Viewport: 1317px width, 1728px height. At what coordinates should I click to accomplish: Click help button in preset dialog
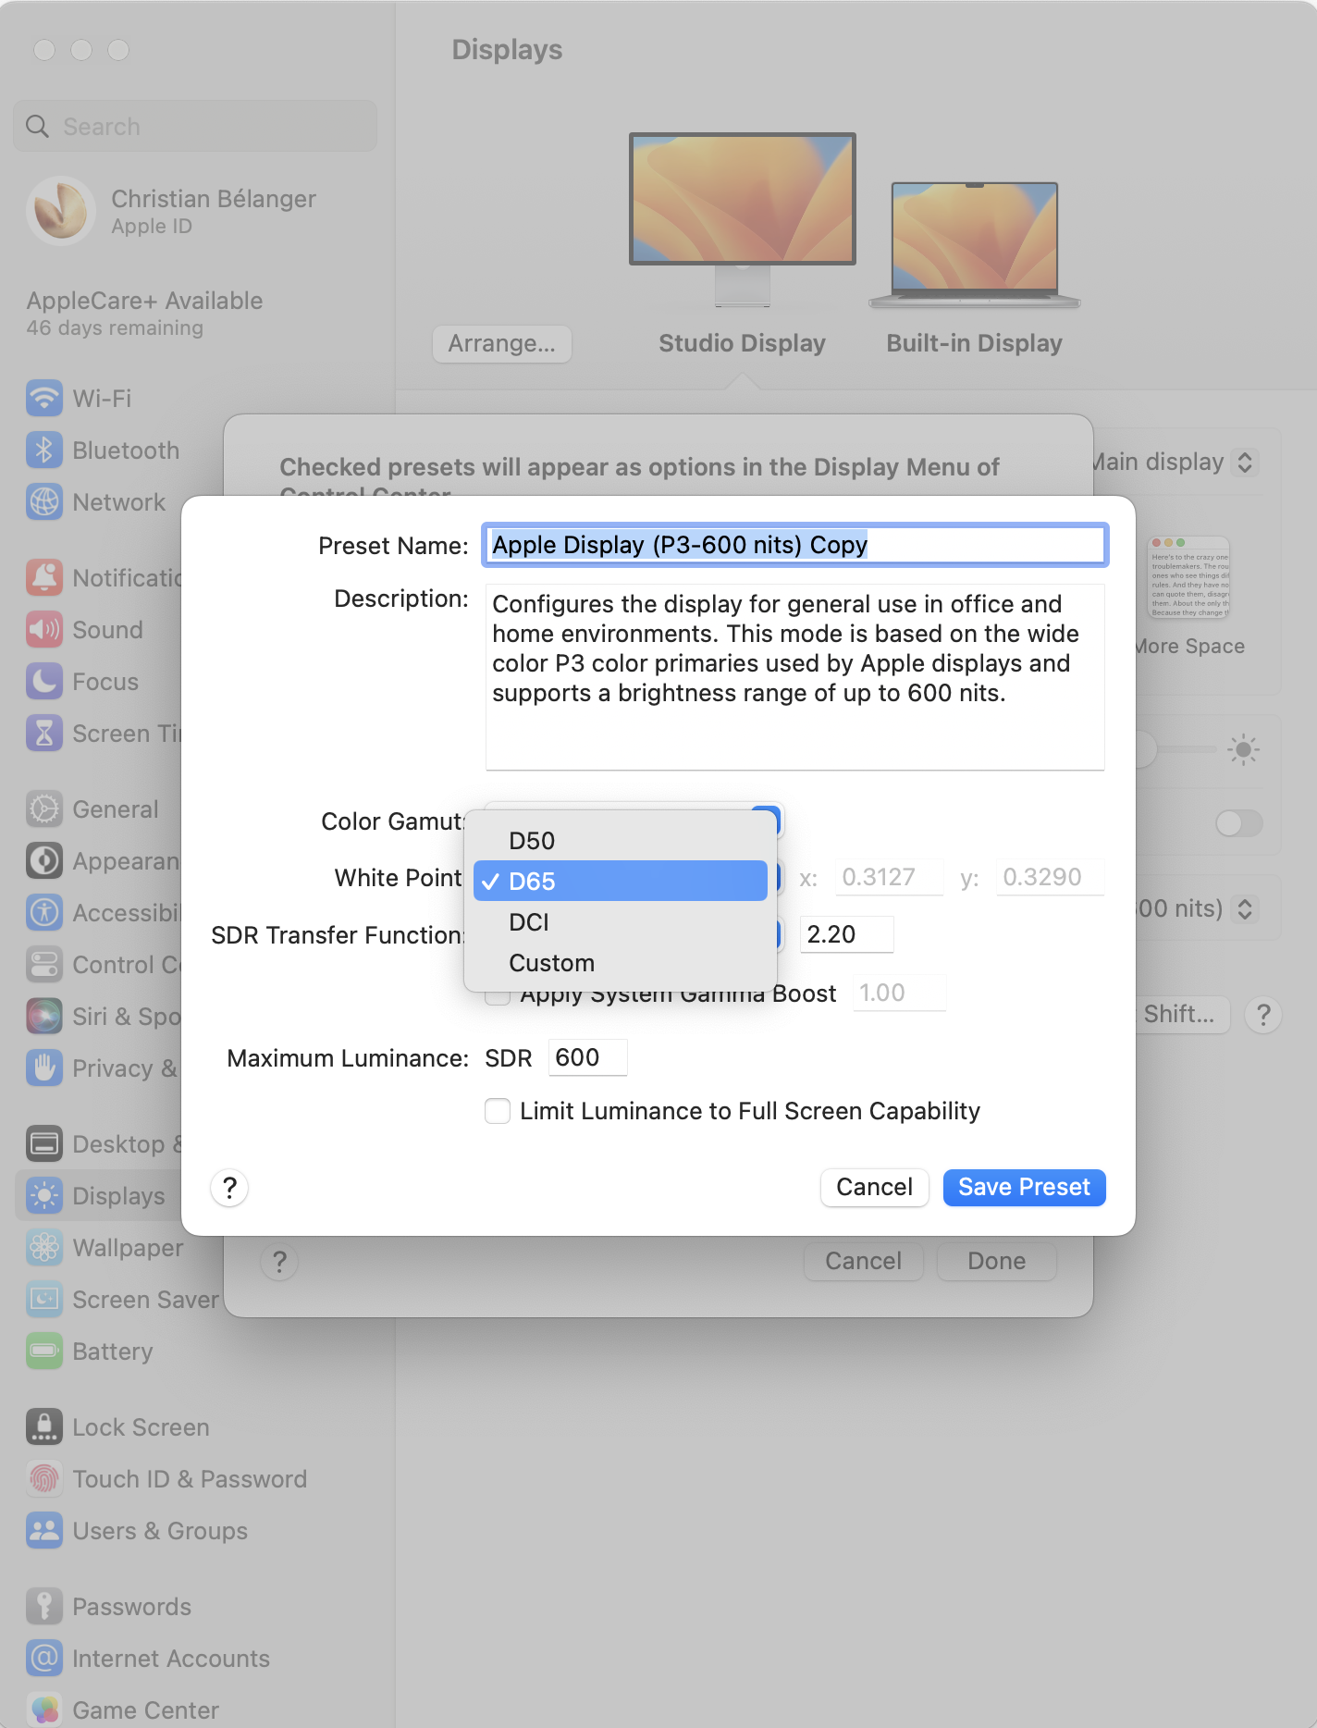point(229,1188)
